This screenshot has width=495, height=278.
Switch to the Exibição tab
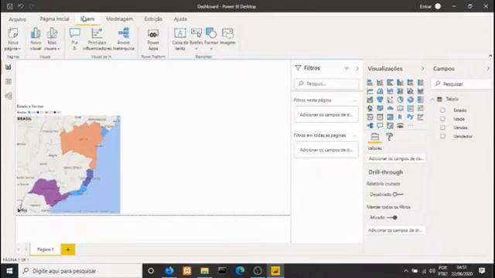coord(153,19)
